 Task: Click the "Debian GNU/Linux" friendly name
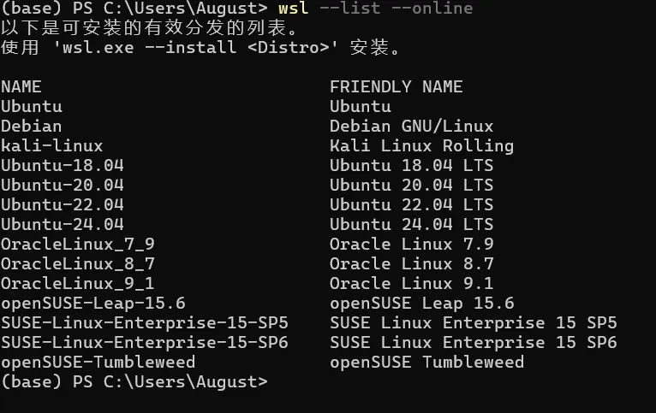click(411, 126)
